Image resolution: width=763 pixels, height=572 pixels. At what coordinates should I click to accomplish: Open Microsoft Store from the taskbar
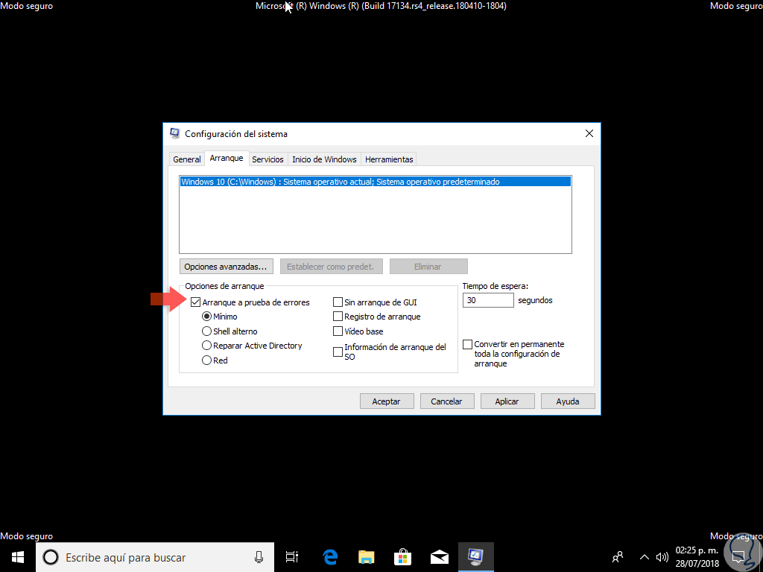403,557
